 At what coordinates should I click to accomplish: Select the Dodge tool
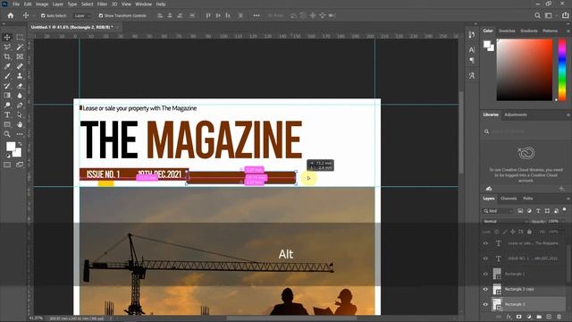click(7, 106)
